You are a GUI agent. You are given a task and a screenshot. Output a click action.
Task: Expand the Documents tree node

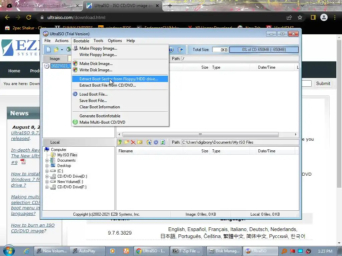click(47, 160)
